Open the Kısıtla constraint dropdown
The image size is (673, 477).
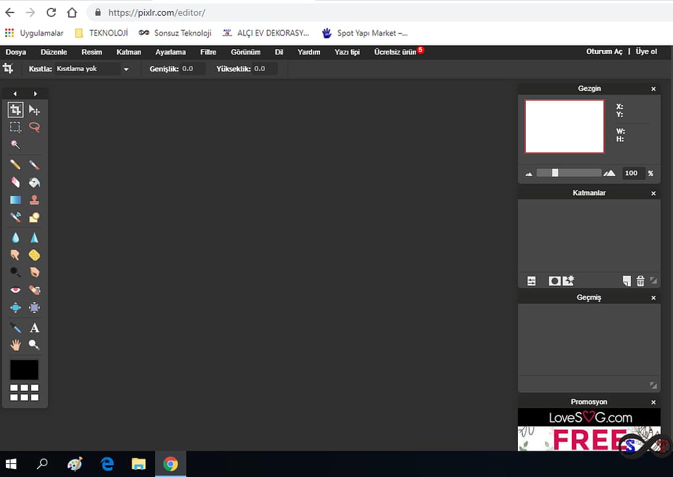[x=92, y=69]
